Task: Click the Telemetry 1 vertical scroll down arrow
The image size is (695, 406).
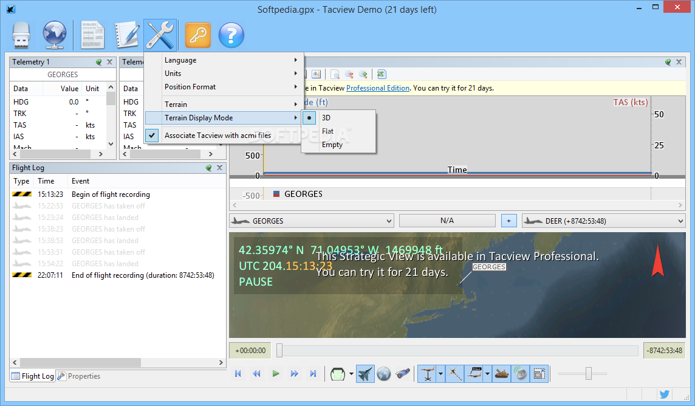Action: [x=111, y=143]
